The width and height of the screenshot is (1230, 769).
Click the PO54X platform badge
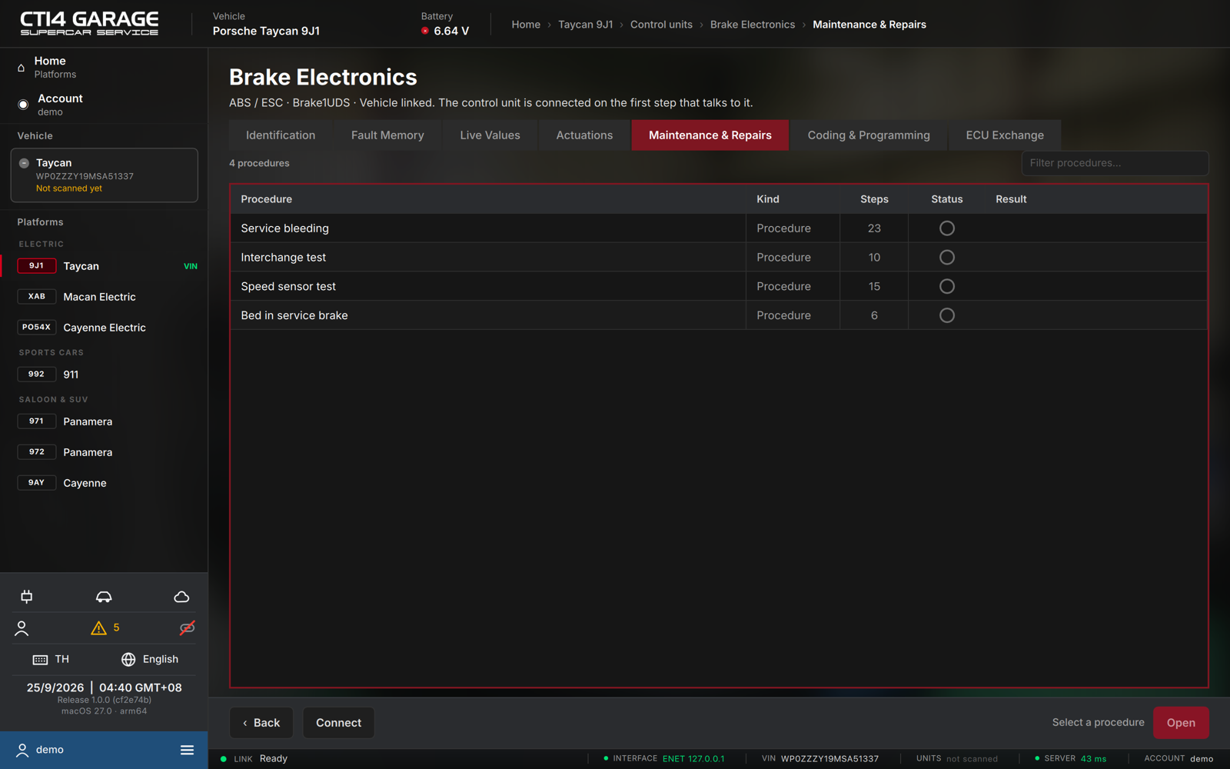pos(36,328)
